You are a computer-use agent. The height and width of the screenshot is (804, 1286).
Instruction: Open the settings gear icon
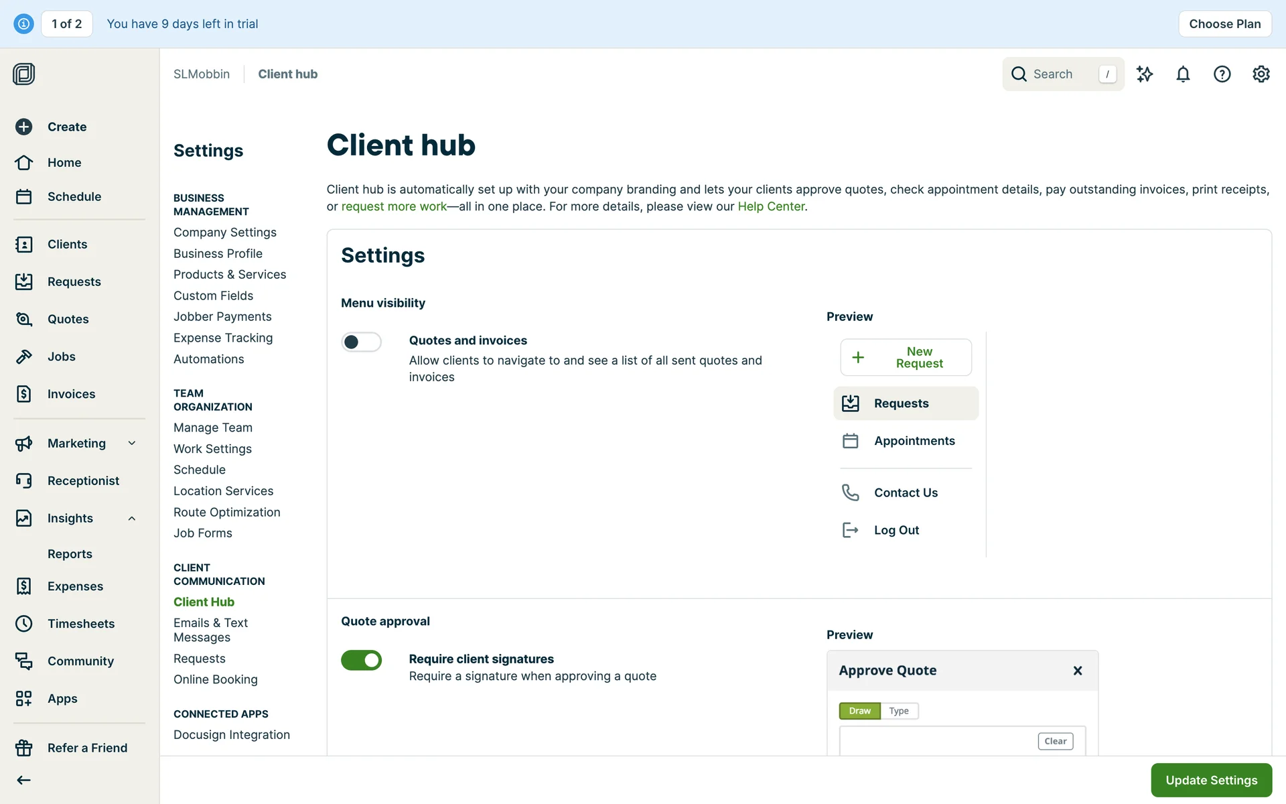point(1261,74)
